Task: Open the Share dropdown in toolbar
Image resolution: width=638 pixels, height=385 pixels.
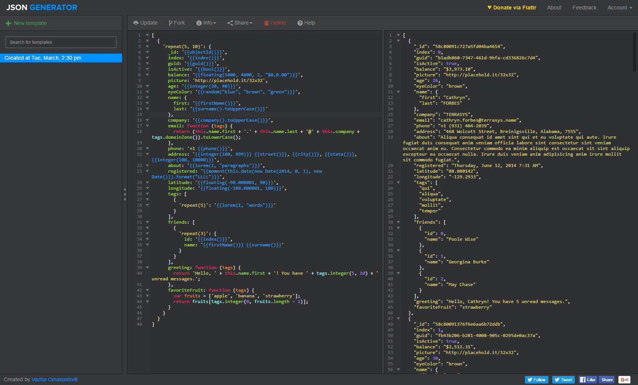Action: [240, 23]
